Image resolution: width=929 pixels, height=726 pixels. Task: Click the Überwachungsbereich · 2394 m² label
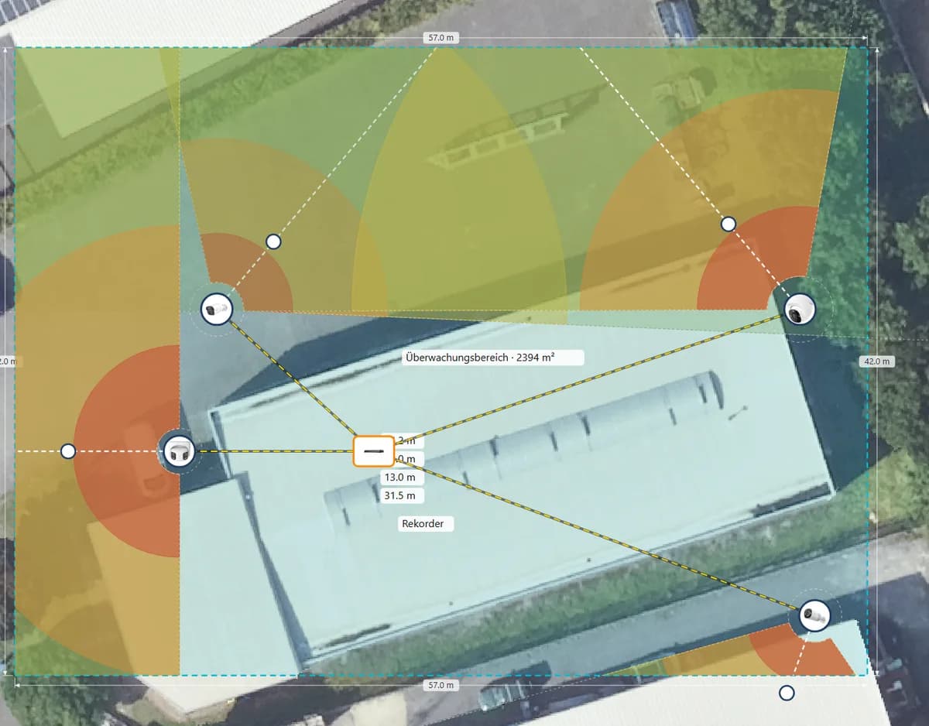(492, 358)
